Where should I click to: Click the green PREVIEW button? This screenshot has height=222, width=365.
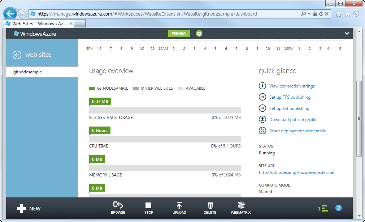pos(179,34)
